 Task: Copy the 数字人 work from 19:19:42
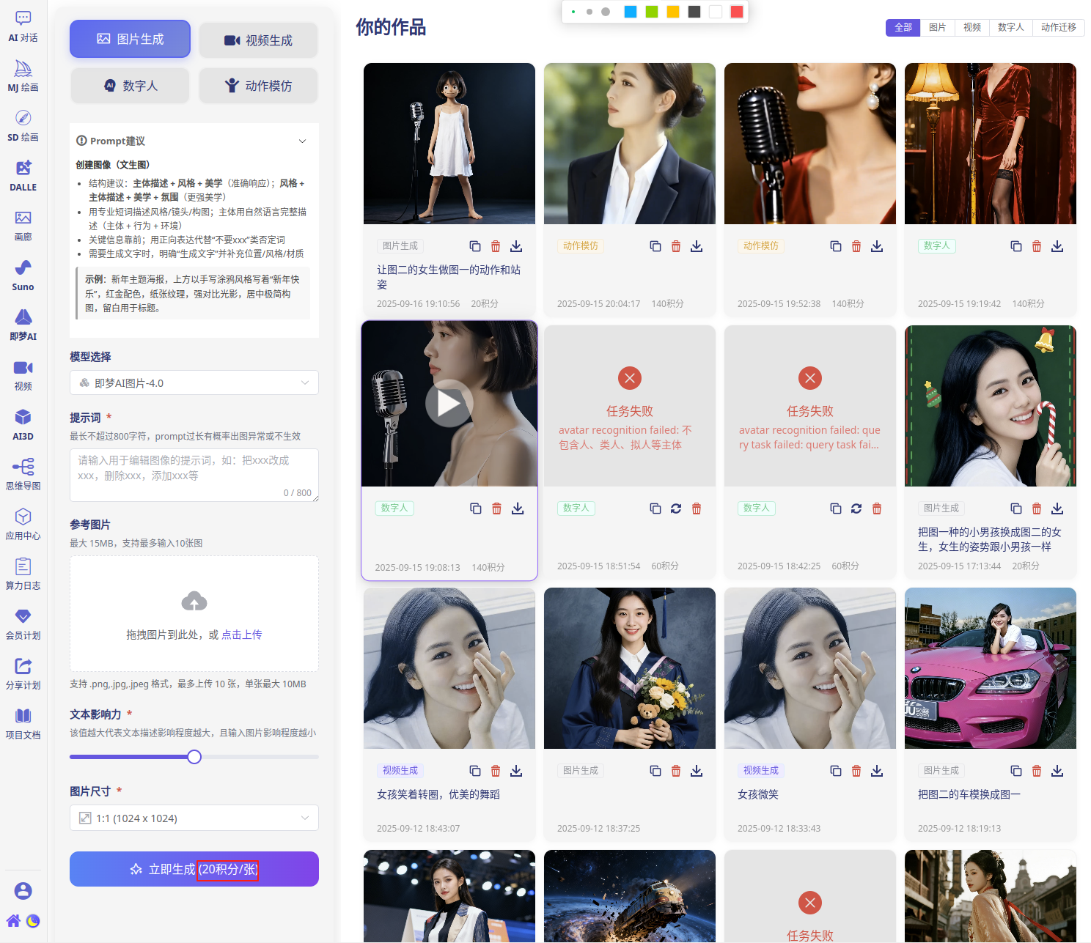tap(1016, 246)
